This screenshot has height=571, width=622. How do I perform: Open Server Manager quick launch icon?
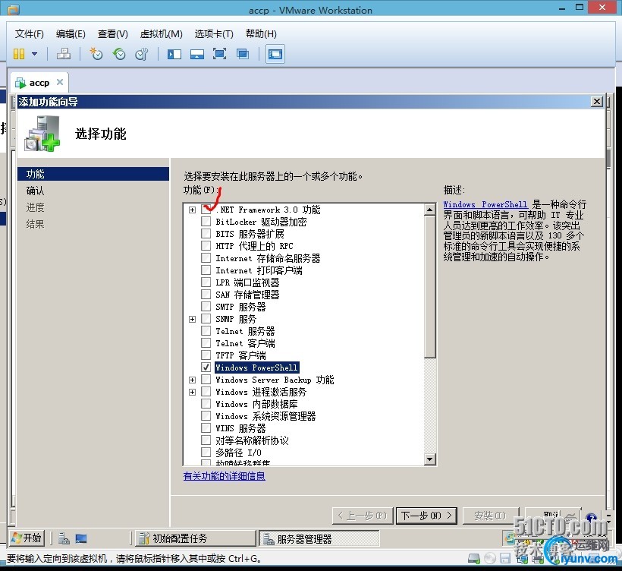64,538
